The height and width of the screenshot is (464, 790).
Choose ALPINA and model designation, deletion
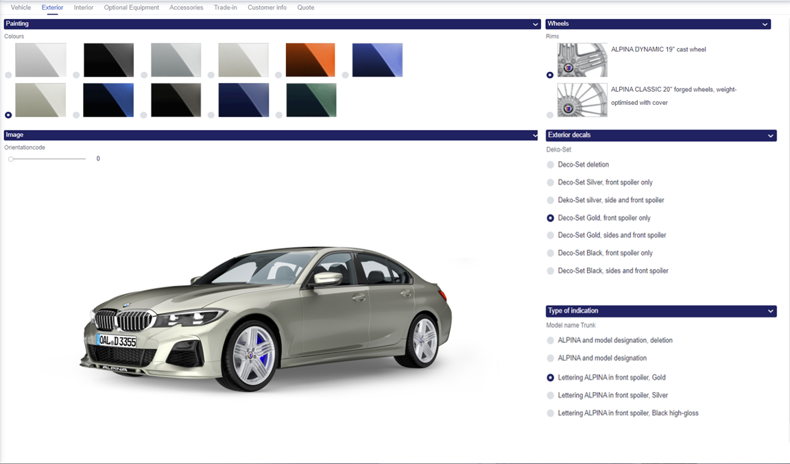(550, 341)
